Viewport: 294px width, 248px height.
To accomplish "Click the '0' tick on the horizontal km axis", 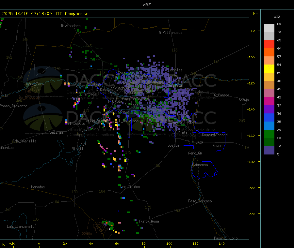I will click(x=39, y=243).
